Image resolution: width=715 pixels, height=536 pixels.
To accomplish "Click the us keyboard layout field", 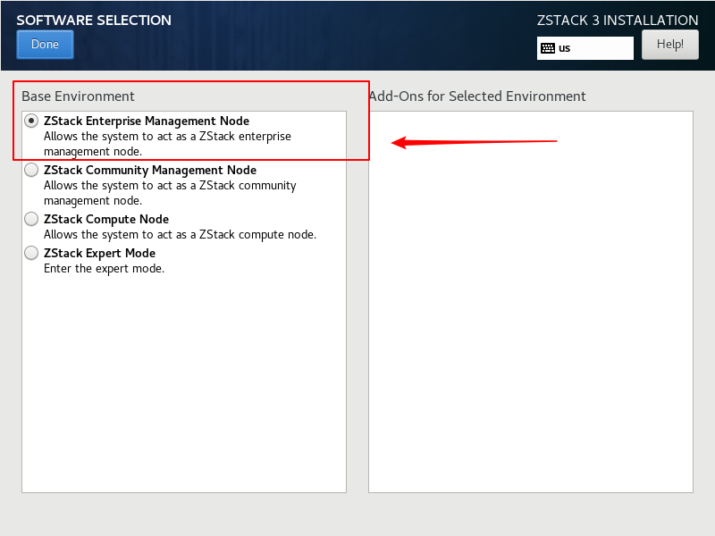I will pyautogui.click(x=585, y=48).
